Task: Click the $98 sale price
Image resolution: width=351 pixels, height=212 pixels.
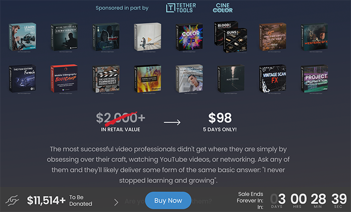Action: point(220,118)
